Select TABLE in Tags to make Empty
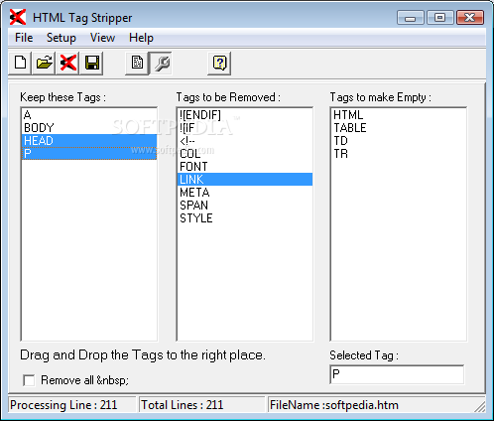 (399, 128)
